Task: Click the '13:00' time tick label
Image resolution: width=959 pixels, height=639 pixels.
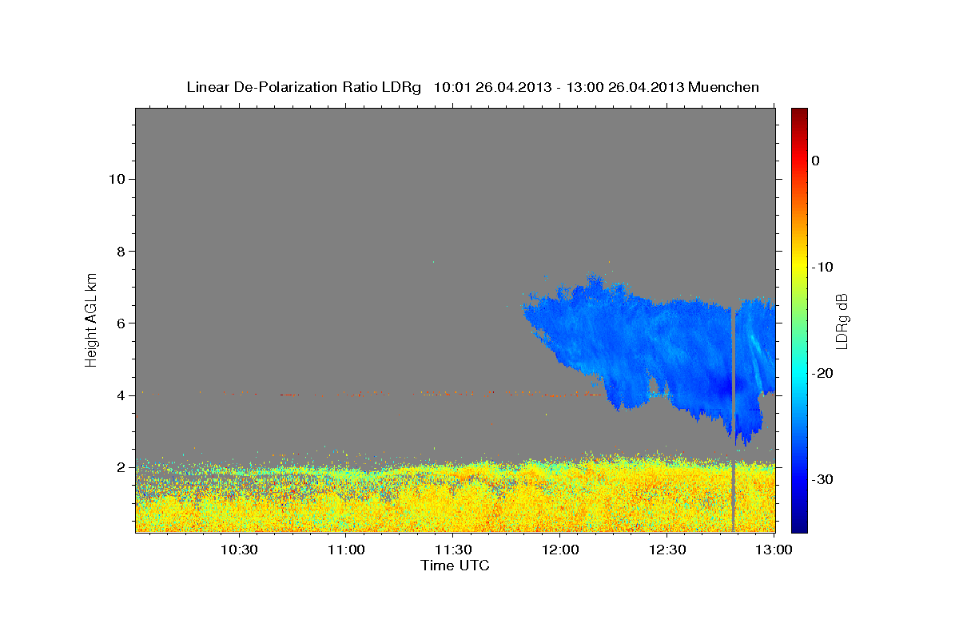Action: pos(774,550)
